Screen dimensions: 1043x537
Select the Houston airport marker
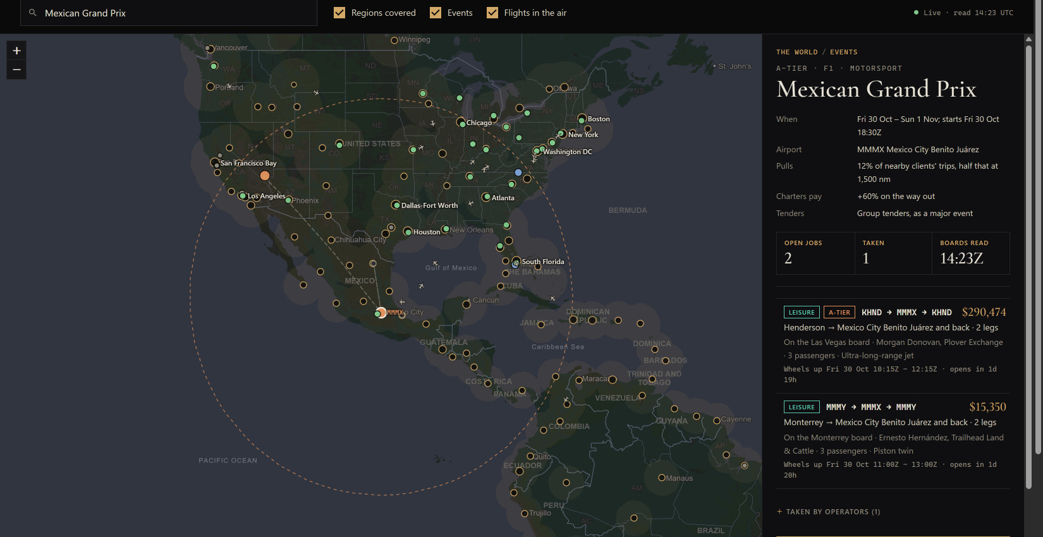point(408,232)
